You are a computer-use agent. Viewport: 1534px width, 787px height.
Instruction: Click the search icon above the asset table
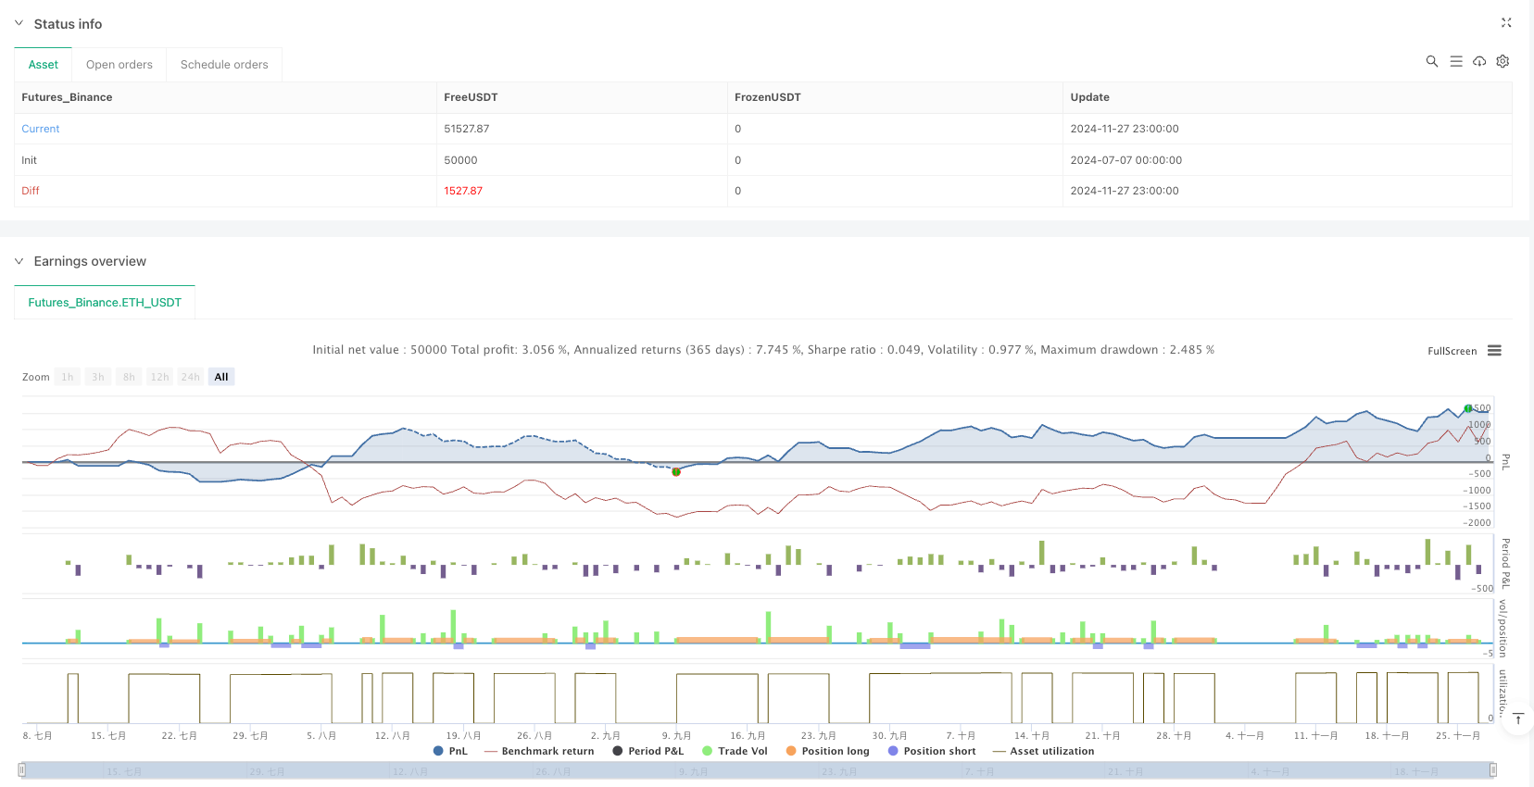pyautogui.click(x=1431, y=61)
